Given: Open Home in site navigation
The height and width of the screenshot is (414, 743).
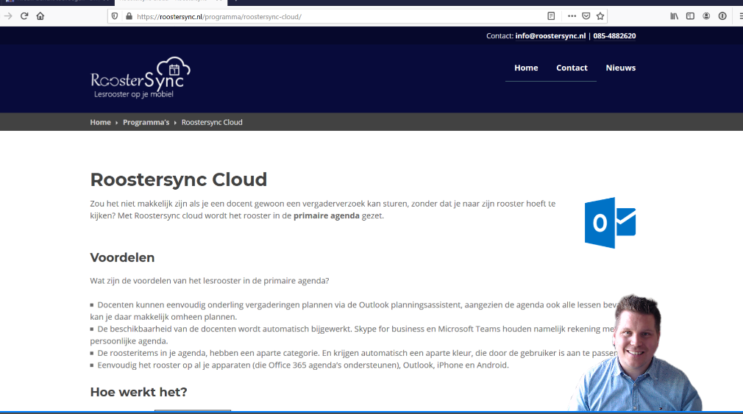Looking at the screenshot, I should [526, 68].
